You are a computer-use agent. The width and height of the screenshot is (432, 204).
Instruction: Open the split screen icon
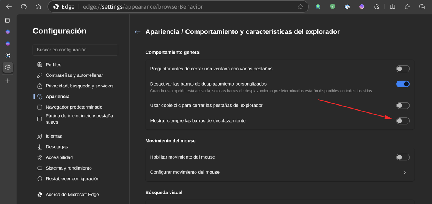coord(392,6)
